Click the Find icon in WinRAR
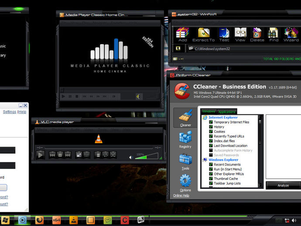The image size is (301, 226). coord(274,34)
